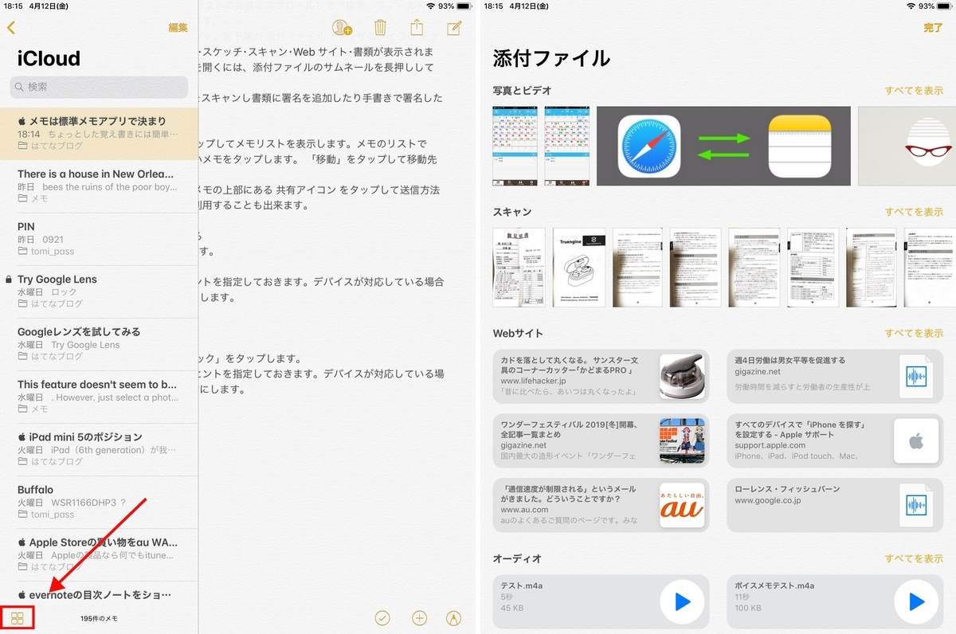The width and height of the screenshot is (956, 634).
Task: Open the share sheet icon
Action: click(x=417, y=27)
